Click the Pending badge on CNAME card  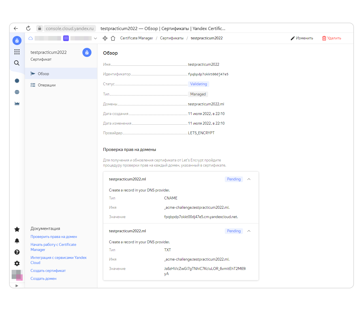(x=234, y=179)
